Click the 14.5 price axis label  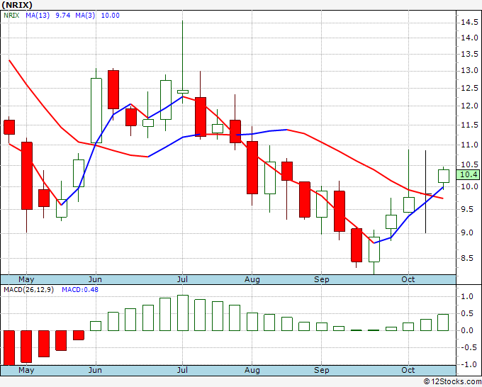pyautogui.click(x=469, y=23)
